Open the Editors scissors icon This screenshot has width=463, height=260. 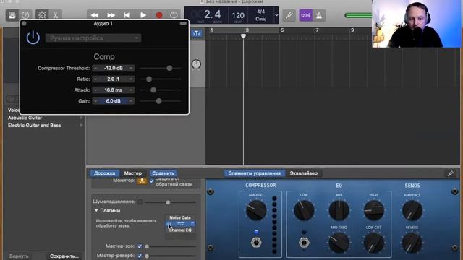coord(55,14)
